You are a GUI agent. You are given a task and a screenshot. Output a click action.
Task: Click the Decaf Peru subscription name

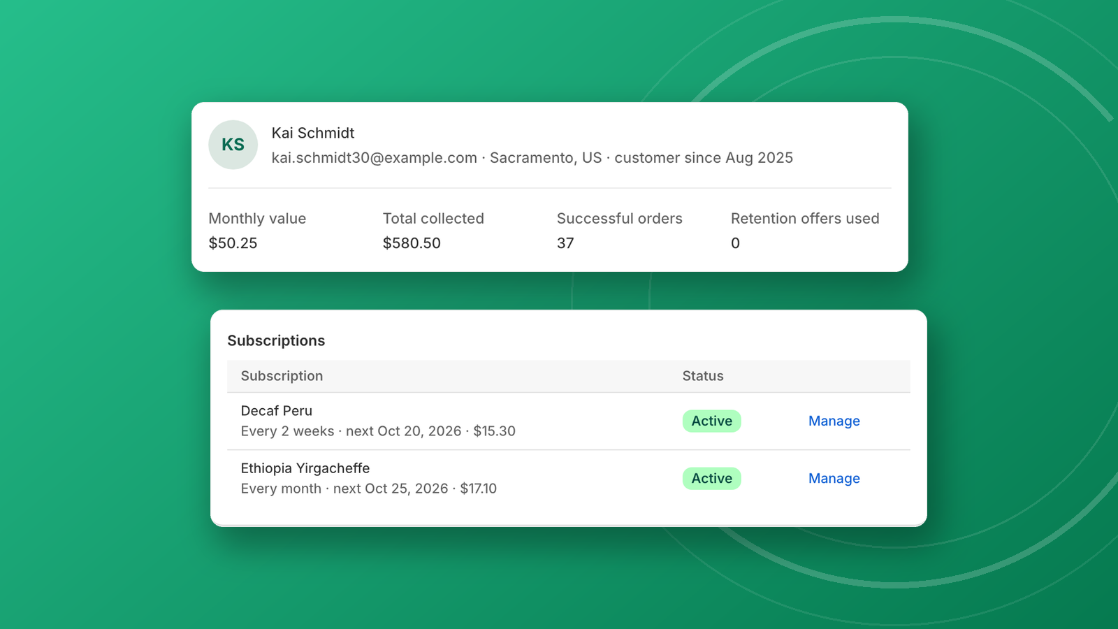[x=277, y=411]
